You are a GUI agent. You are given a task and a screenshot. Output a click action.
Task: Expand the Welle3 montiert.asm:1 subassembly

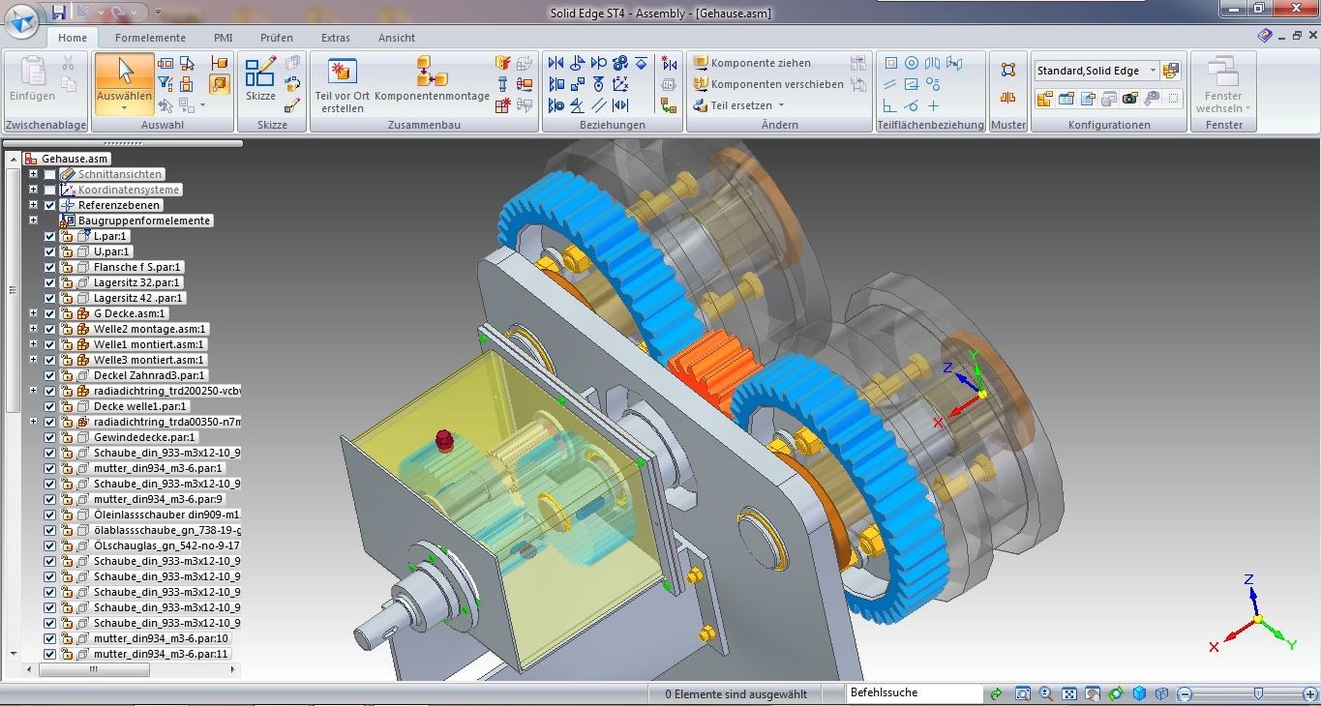pos(34,360)
